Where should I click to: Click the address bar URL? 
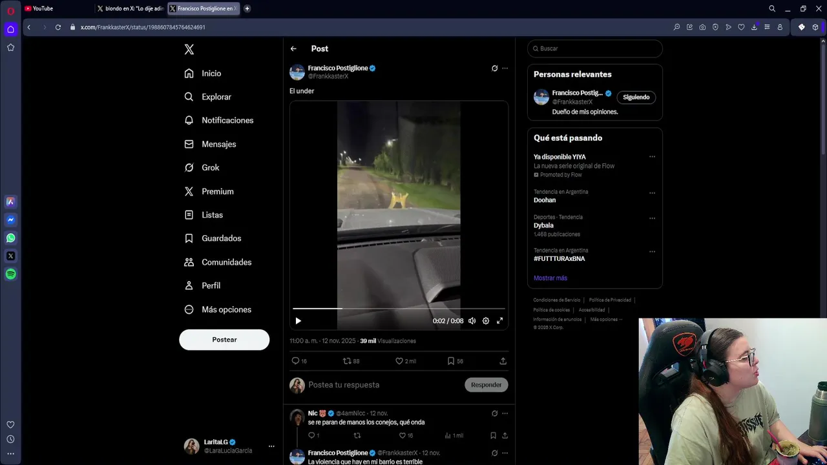coord(143,27)
